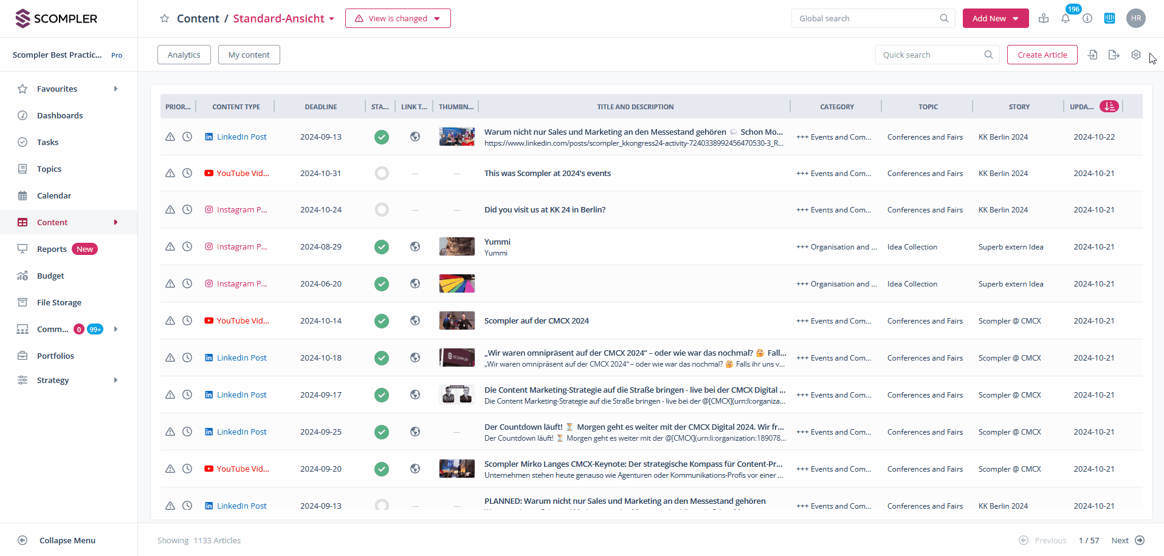The image size is (1164, 556).
Task: Open Reports from the sidebar menu
Action: tap(52, 249)
